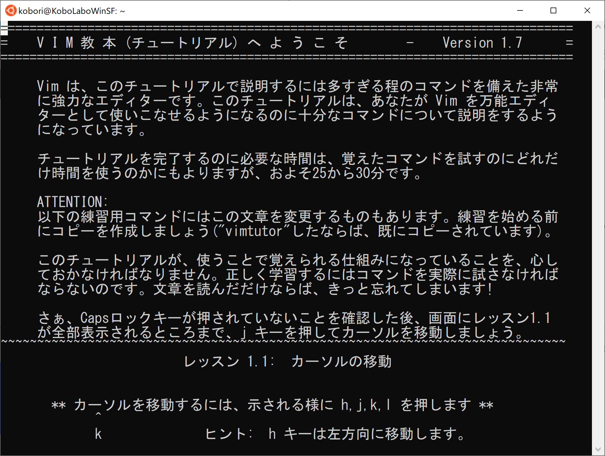Viewport: 605px width, 456px height.
Task: Click the scrollbar down arrow
Action: click(x=598, y=449)
